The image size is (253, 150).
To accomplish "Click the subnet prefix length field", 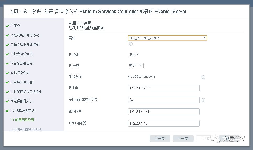I will pos(164,100).
